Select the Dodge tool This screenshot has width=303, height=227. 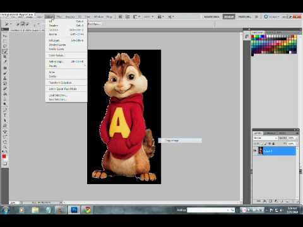tap(5, 104)
